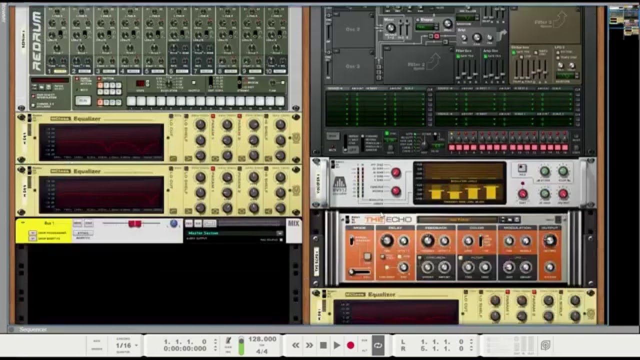Toggle Param 1 on the bottom-right Equalizer
Image resolution: width=640 pixels, height=360 pixels.
[508, 291]
